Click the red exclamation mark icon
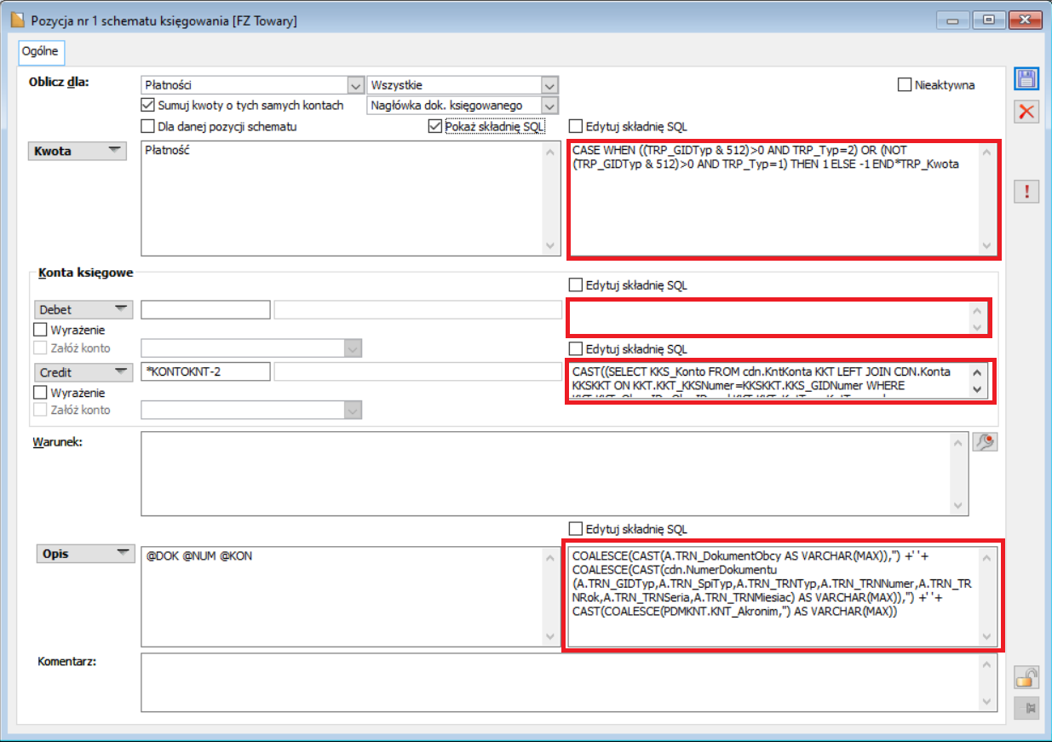 (1026, 192)
